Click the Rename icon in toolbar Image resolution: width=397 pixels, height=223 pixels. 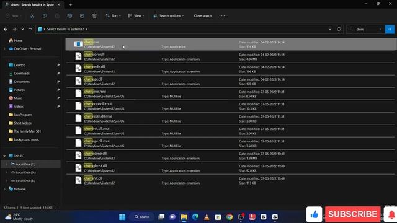(69, 15)
